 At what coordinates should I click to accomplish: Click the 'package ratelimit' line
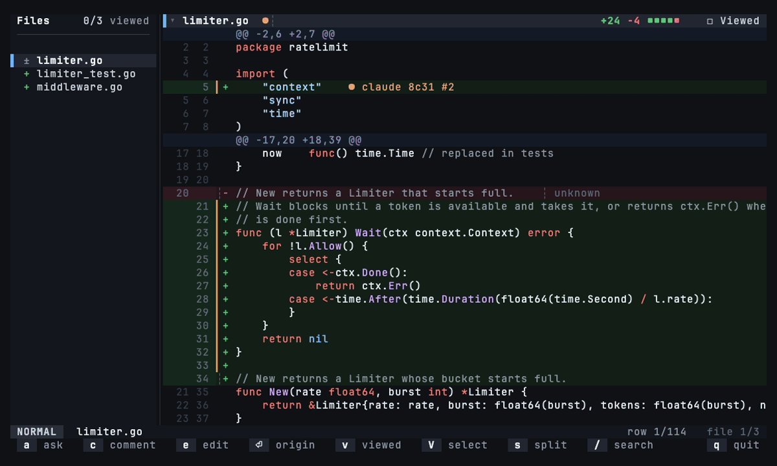[x=465, y=47]
